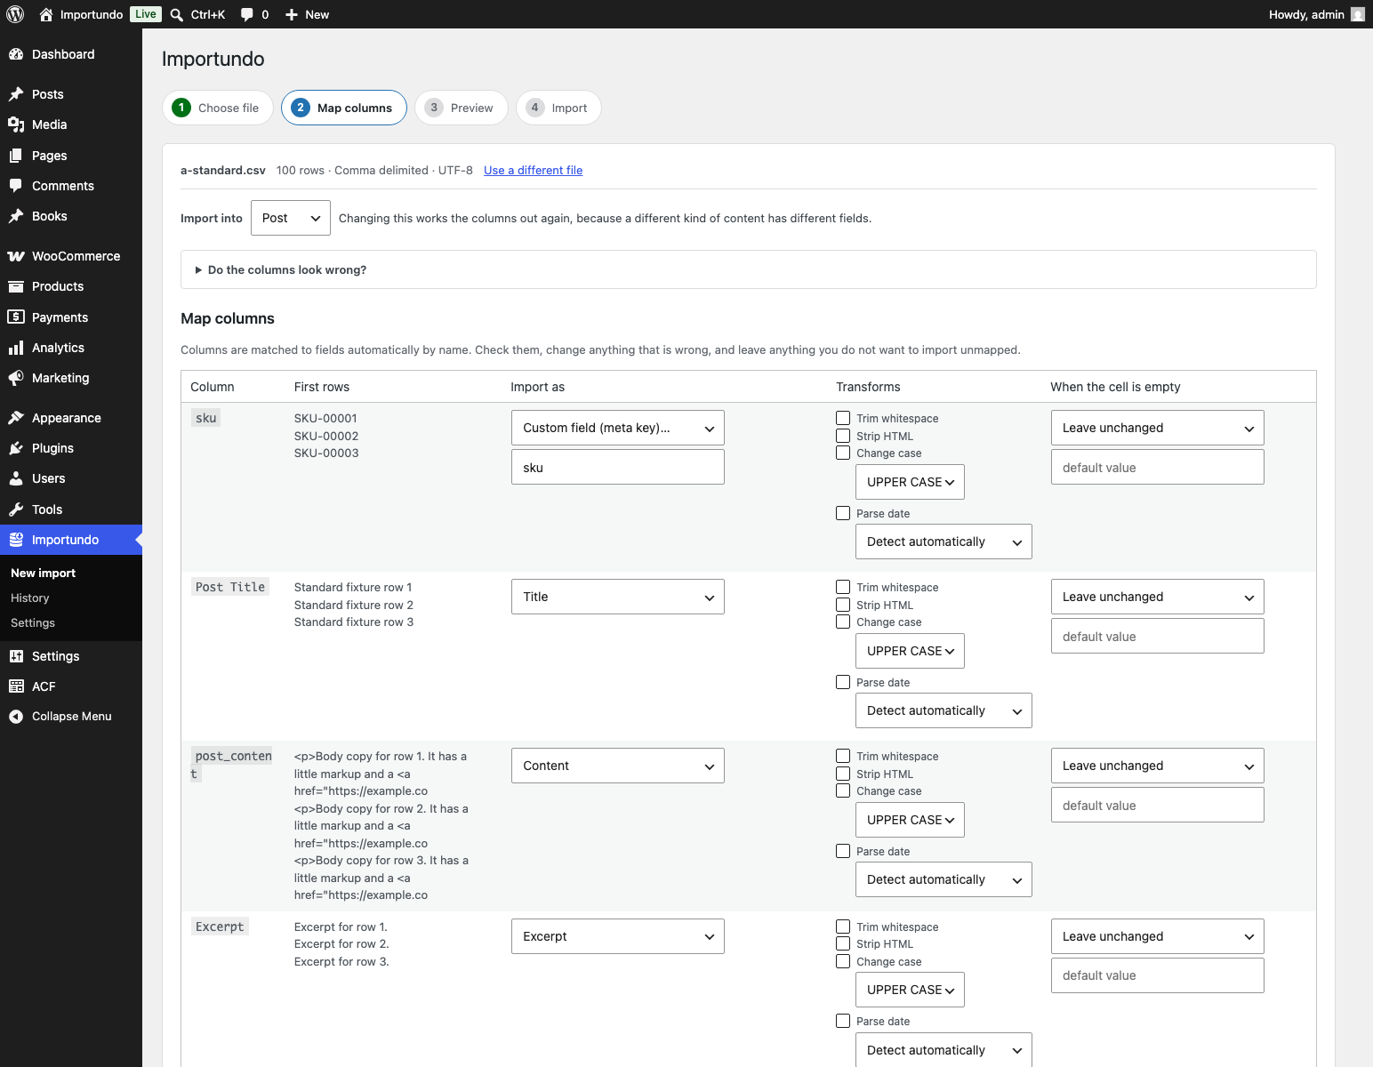Go to the Choose file step
The image size is (1373, 1067).
pos(218,108)
